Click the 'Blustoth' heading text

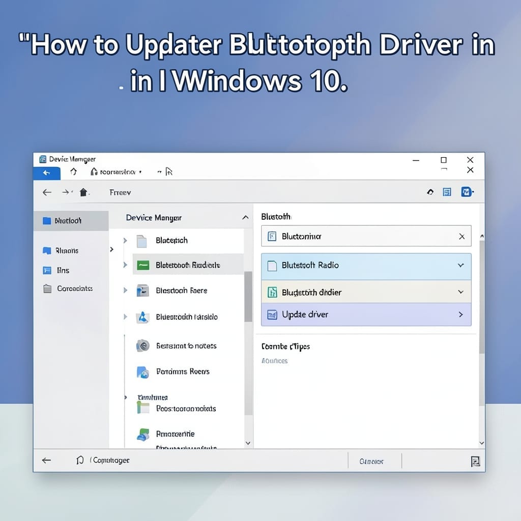276,217
